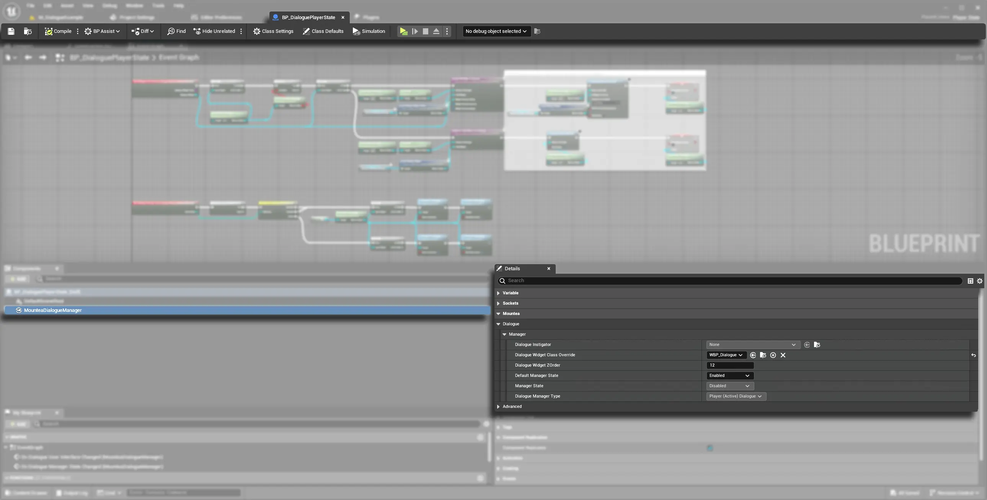Open the Dialogue Manager Type dropdown
The width and height of the screenshot is (987, 500).
coord(735,396)
